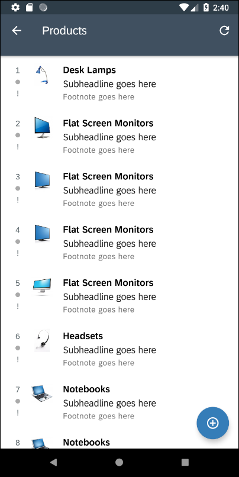Tap the gray dot indicator in row 6

pyautogui.click(x=18, y=348)
